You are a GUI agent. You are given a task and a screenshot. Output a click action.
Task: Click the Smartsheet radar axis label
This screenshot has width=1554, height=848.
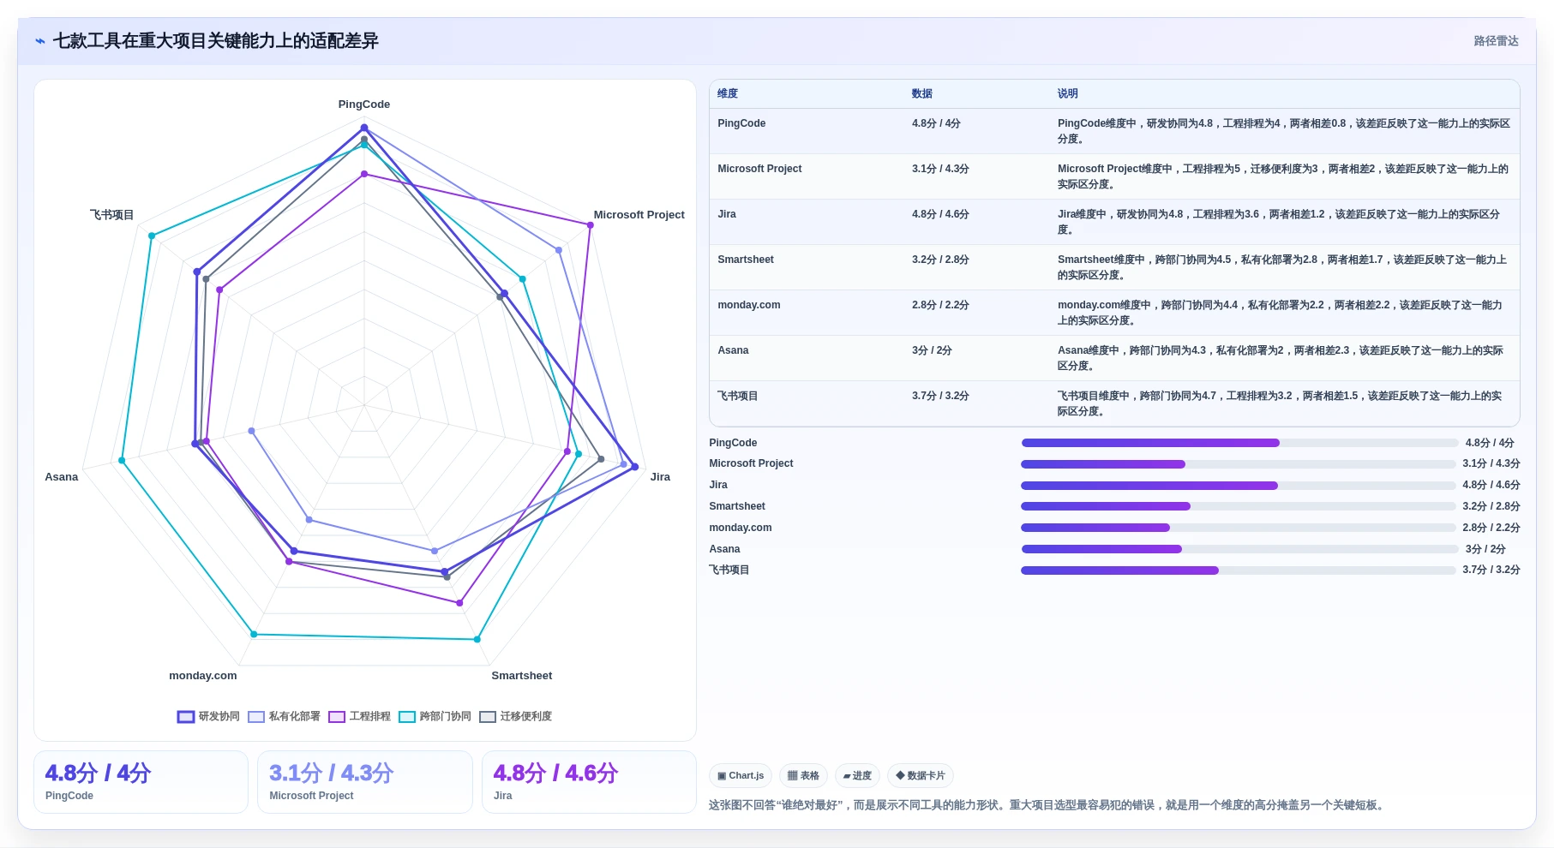coord(522,676)
